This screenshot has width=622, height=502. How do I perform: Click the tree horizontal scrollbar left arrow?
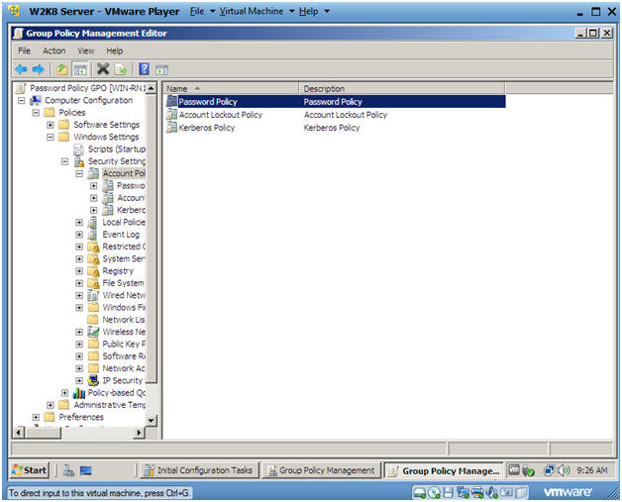(x=19, y=433)
